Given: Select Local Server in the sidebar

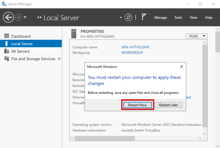Looking at the screenshot, I should [31, 44].
